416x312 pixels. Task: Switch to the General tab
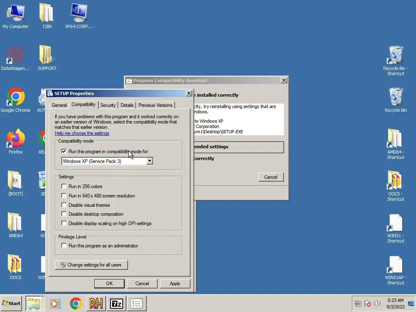pos(59,105)
